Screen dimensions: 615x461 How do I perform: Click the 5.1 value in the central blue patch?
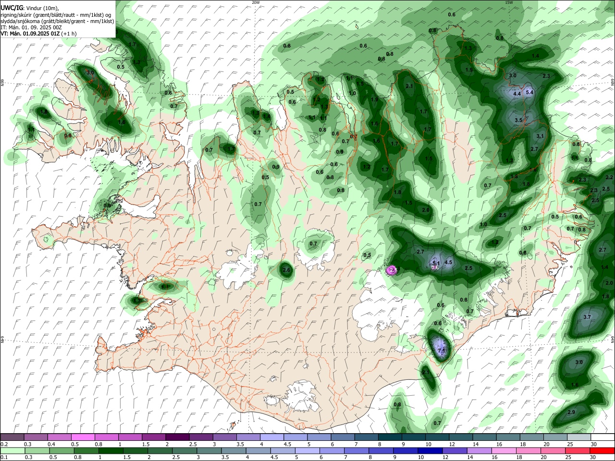(436, 263)
